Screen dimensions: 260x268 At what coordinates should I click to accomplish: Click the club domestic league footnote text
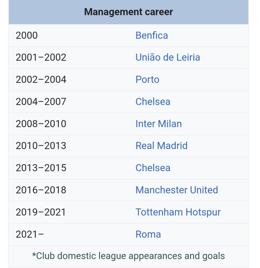[128, 256]
